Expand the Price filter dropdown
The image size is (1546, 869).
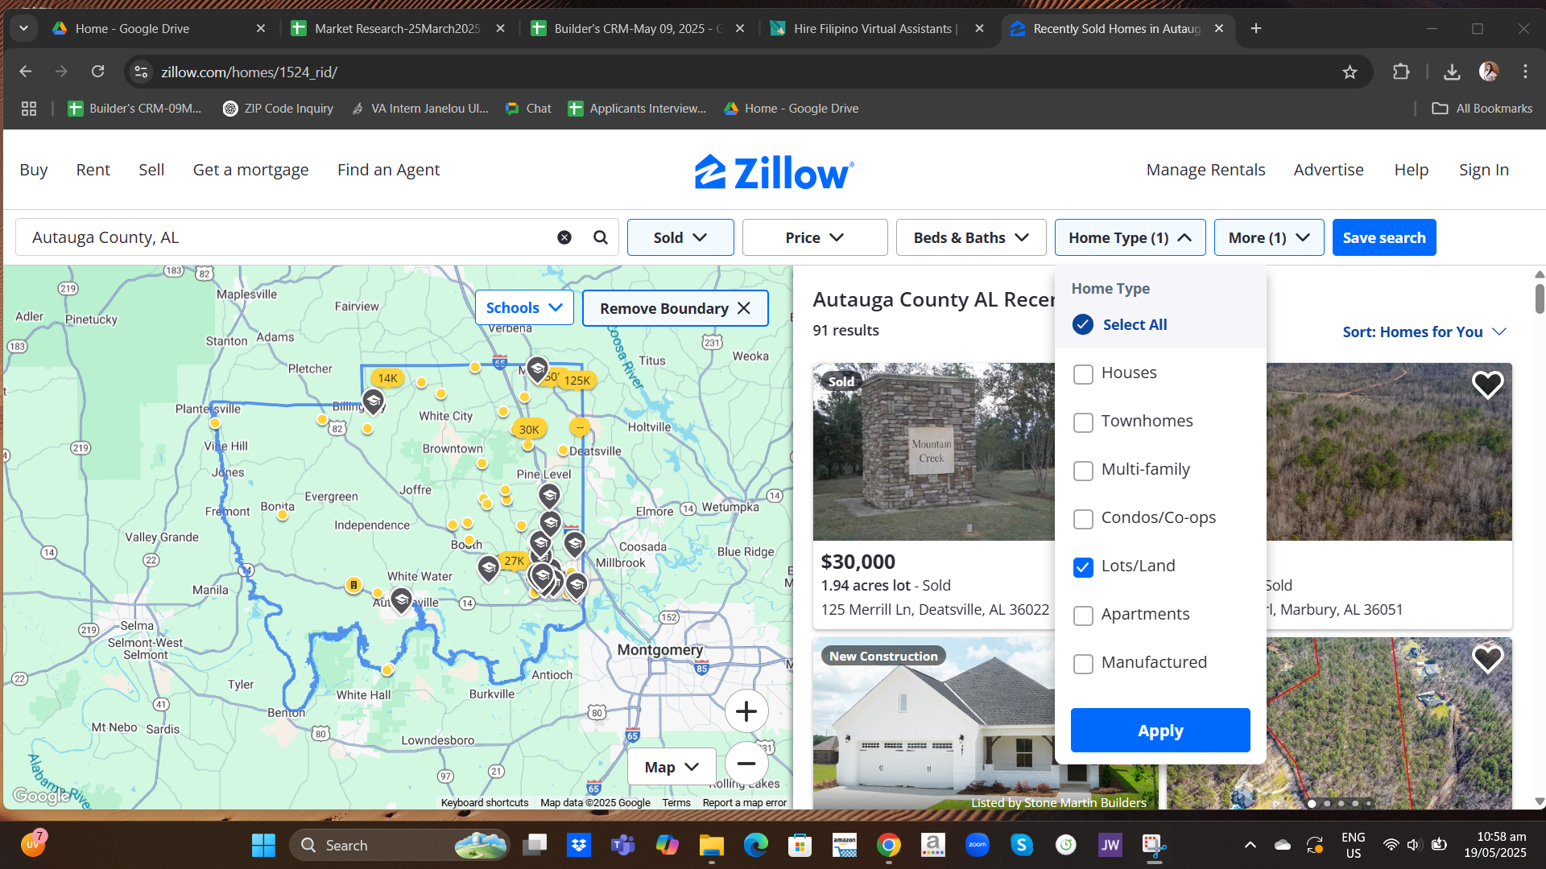[814, 237]
